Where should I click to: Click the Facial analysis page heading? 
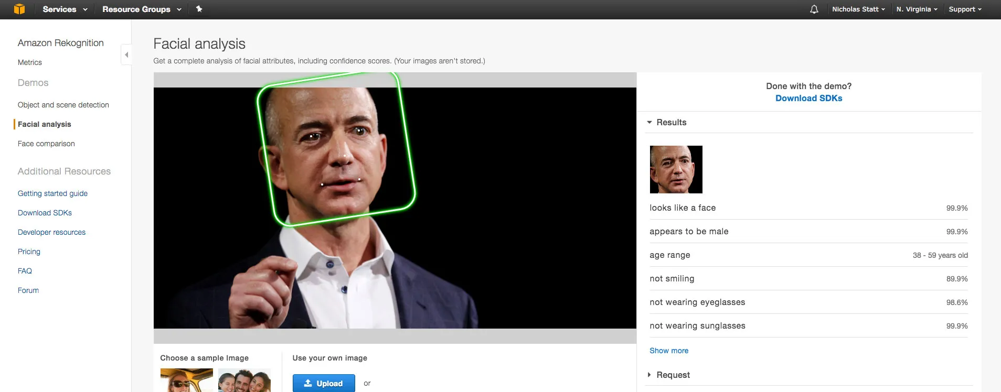click(x=199, y=44)
